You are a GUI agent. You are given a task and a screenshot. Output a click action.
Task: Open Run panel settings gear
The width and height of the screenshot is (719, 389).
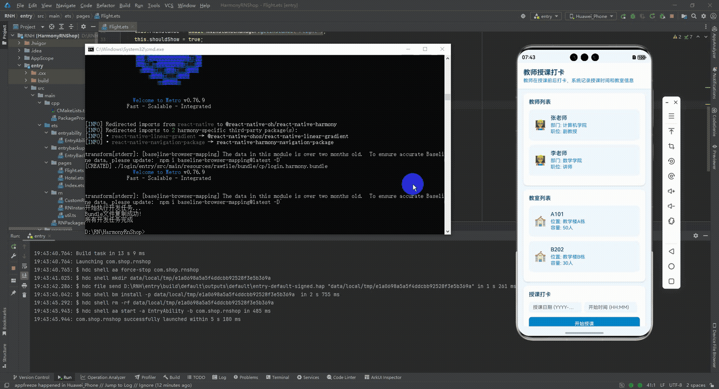[696, 236]
